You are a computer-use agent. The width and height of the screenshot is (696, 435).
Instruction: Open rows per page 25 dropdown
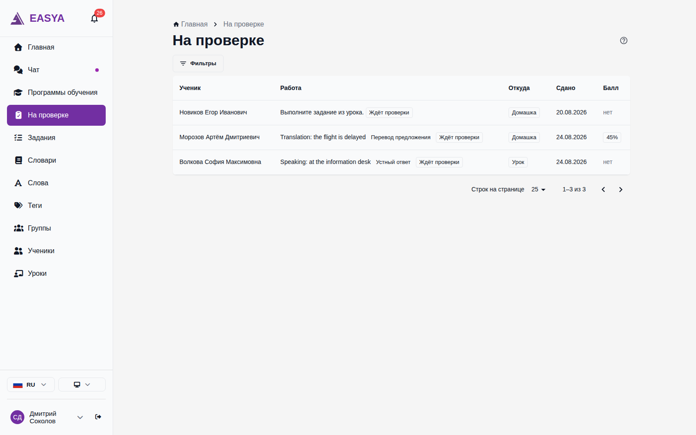tap(538, 190)
